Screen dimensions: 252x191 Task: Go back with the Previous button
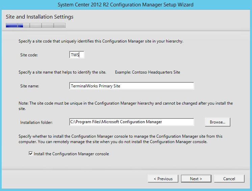[163, 179]
